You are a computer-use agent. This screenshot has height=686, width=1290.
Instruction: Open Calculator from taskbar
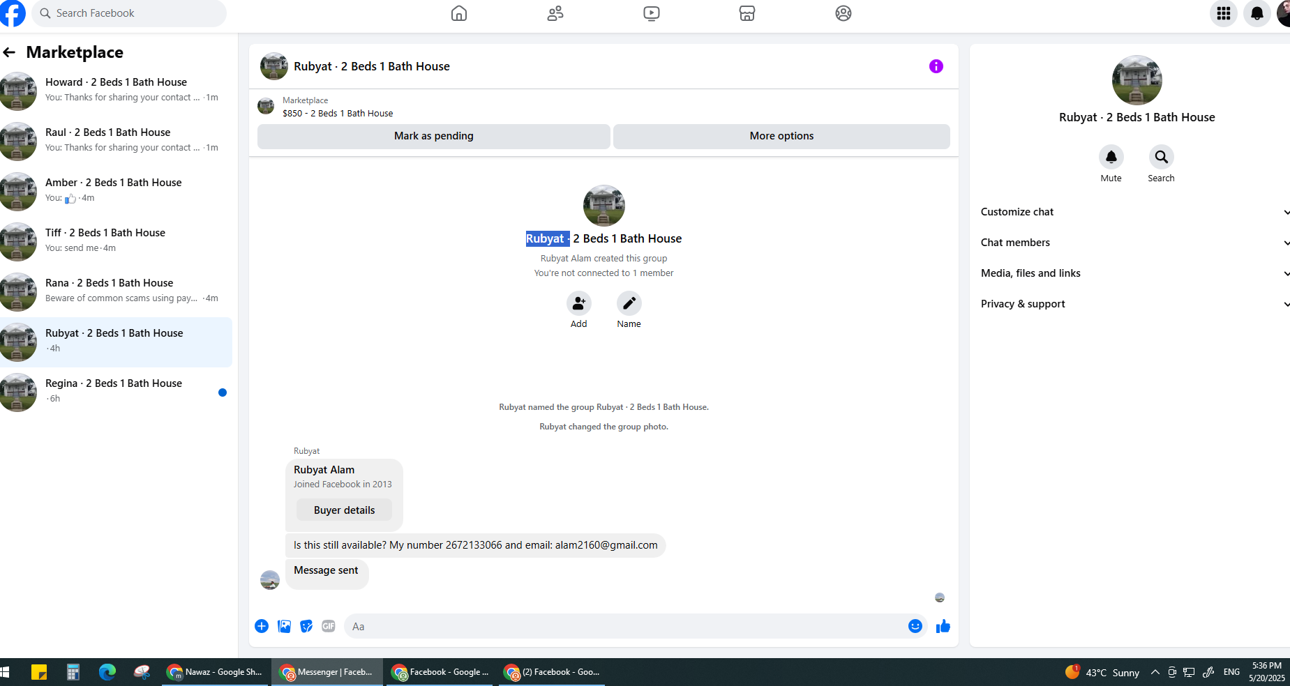tap(73, 672)
